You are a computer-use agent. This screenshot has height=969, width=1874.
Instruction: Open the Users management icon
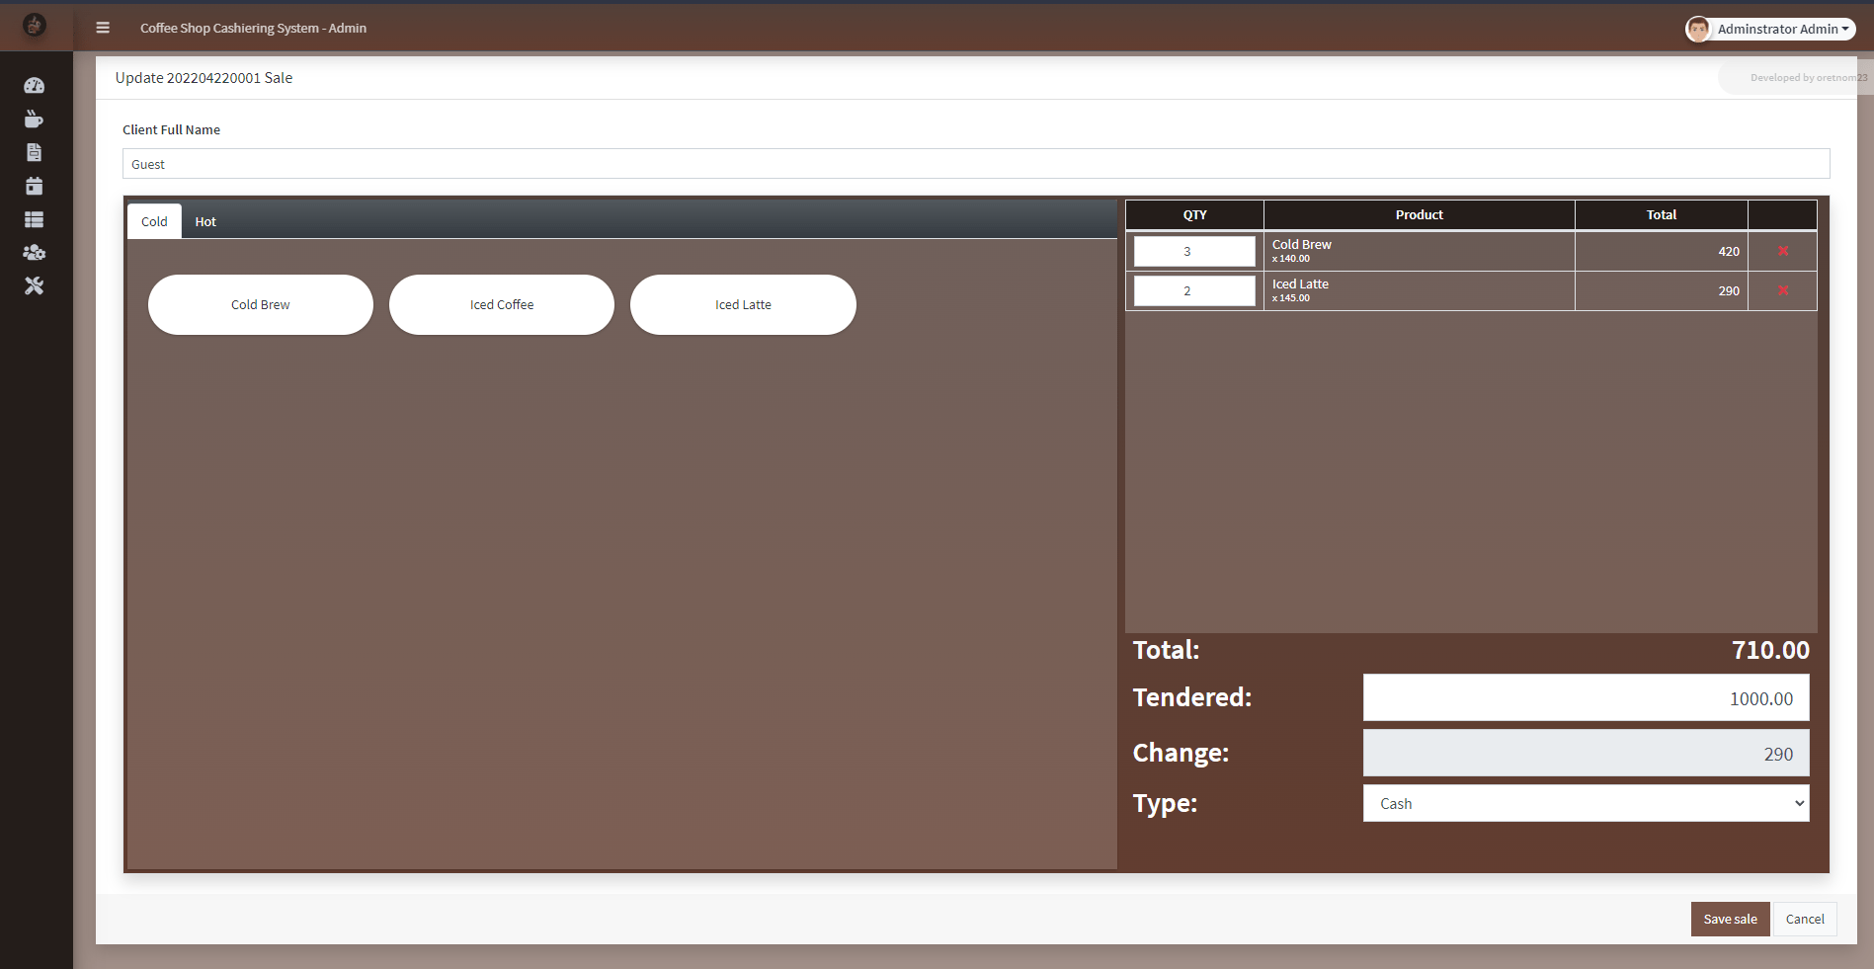coord(34,252)
